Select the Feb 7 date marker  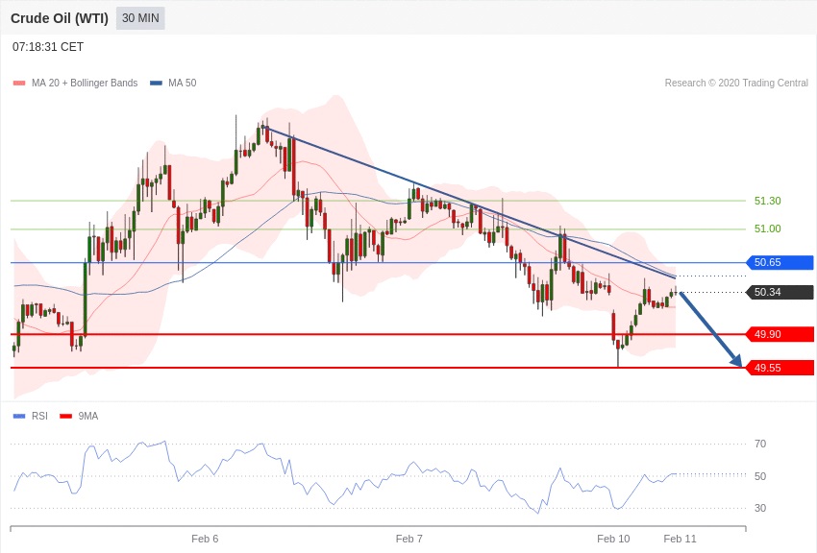[x=408, y=539]
